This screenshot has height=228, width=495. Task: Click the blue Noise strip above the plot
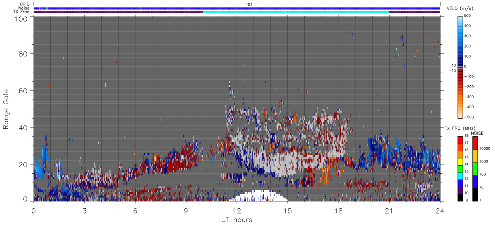(237, 8)
